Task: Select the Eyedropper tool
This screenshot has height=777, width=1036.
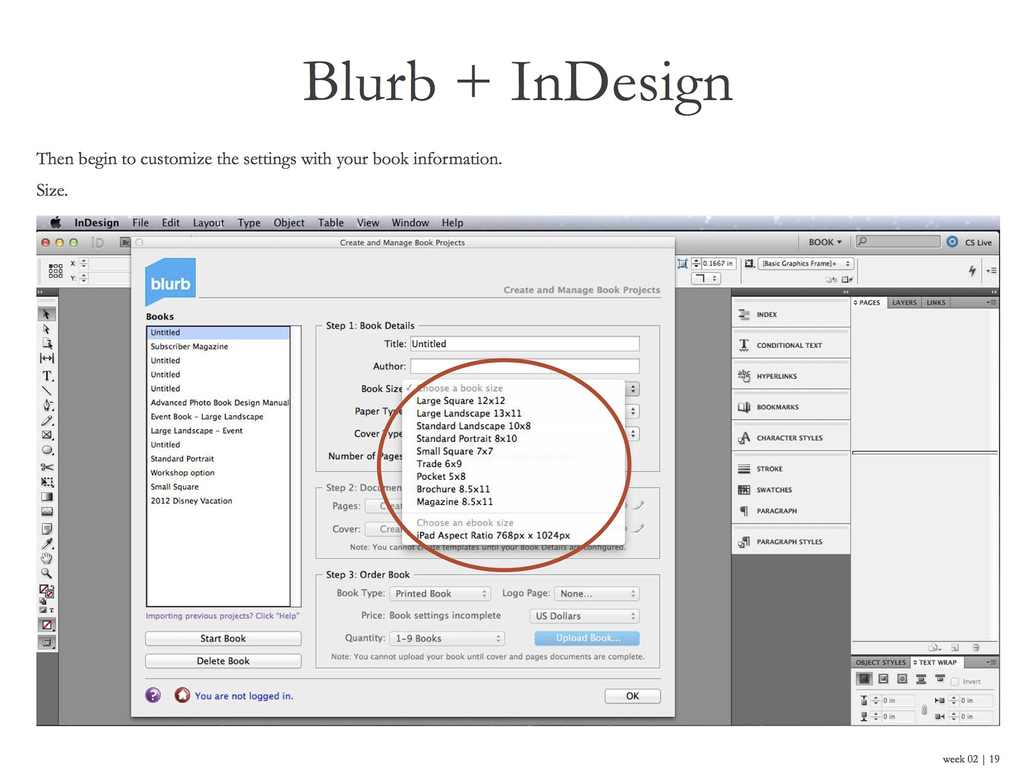Action: [x=47, y=543]
